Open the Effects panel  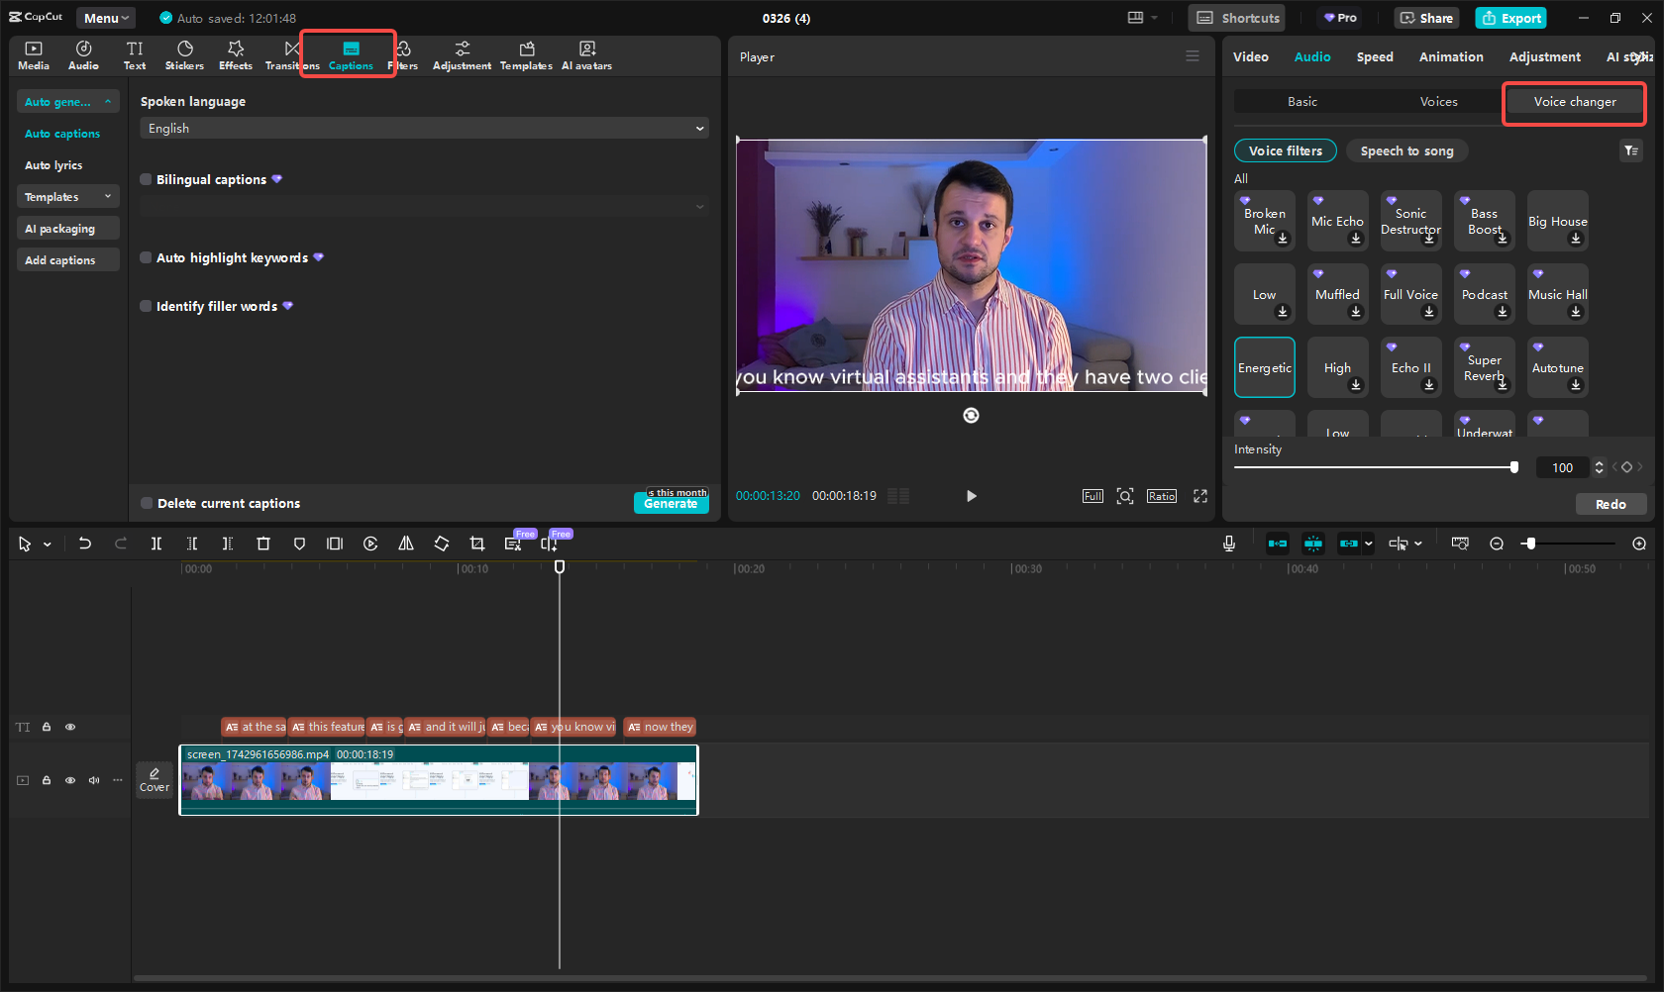[x=235, y=54]
